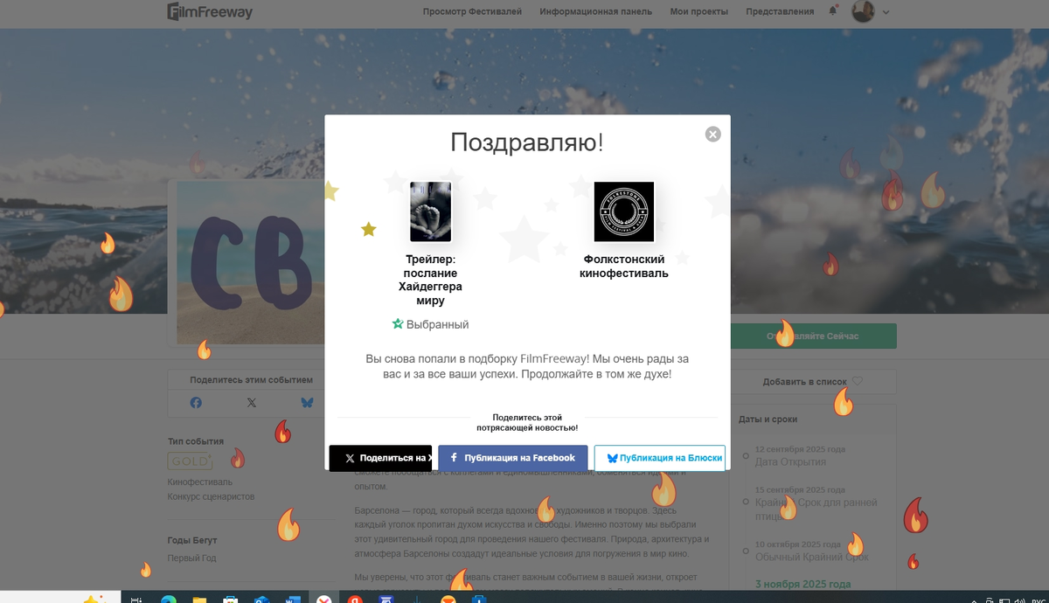The image size is (1049, 603).
Task: Click the Крайний Срок для ранней птицы entry
Action: tap(816, 509)
